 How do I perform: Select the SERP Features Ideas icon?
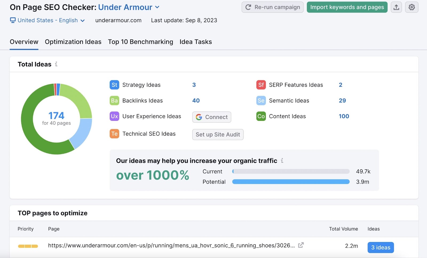pos(261,85)
